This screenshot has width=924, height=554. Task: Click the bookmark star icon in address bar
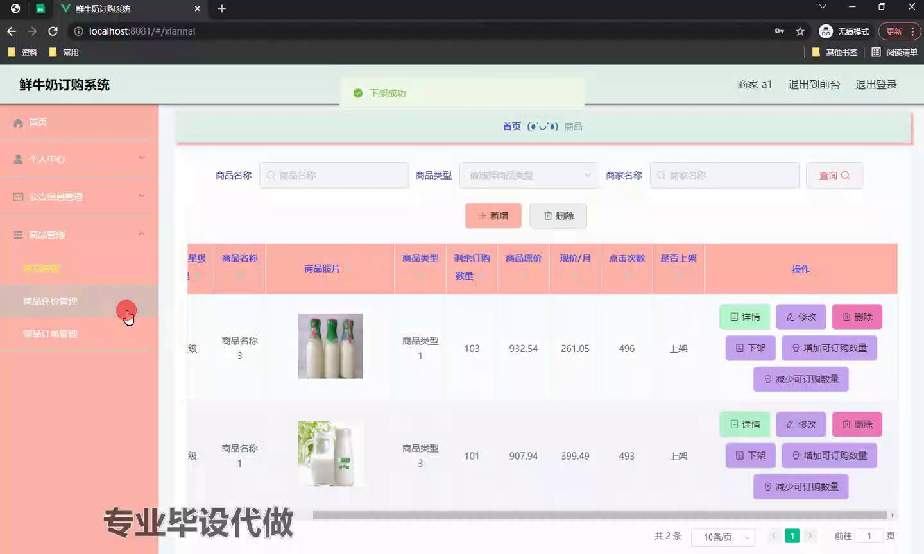(800, 31)
